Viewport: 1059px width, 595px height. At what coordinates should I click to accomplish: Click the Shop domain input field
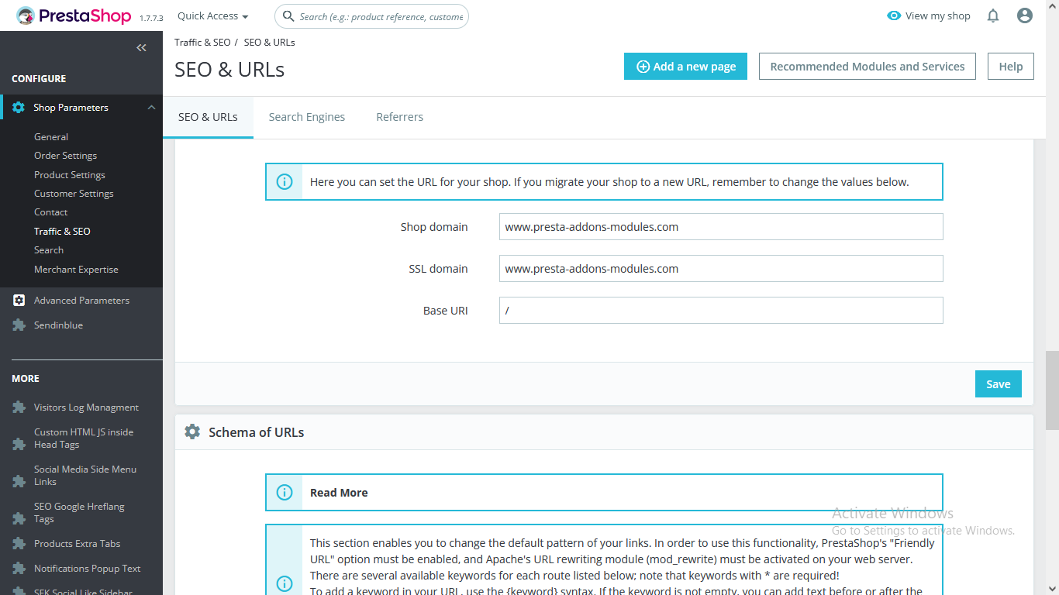(721, 227)
